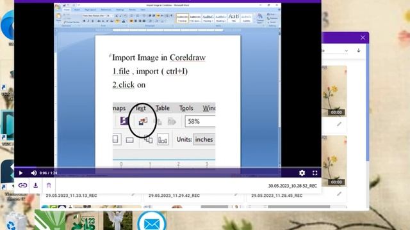
Task: Delete the open recording with trash icon
Action: click(49, 185)
